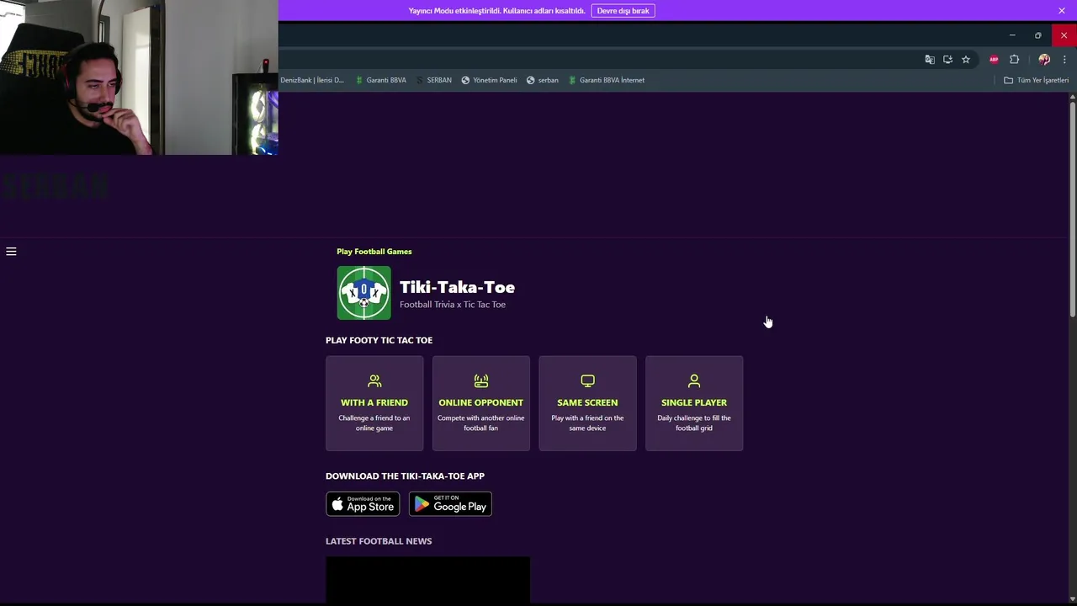Open the Tüm Yer İşaretleri bookmarks folder
The height and width of the screenshot is (606, 1077).
(1037, 80)
